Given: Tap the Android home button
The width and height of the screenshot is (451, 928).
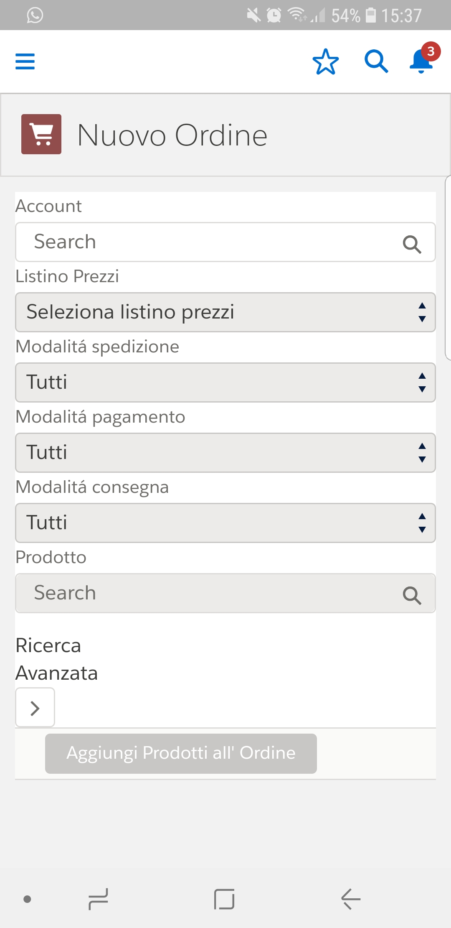Looking at the screenshot, I should 224,899.
